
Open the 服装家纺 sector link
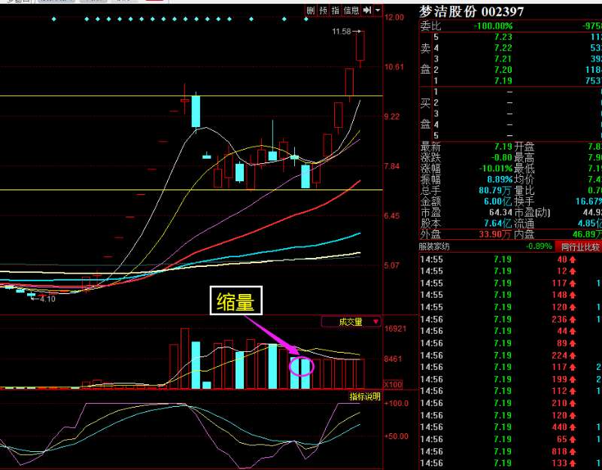[x=434, y=247]
